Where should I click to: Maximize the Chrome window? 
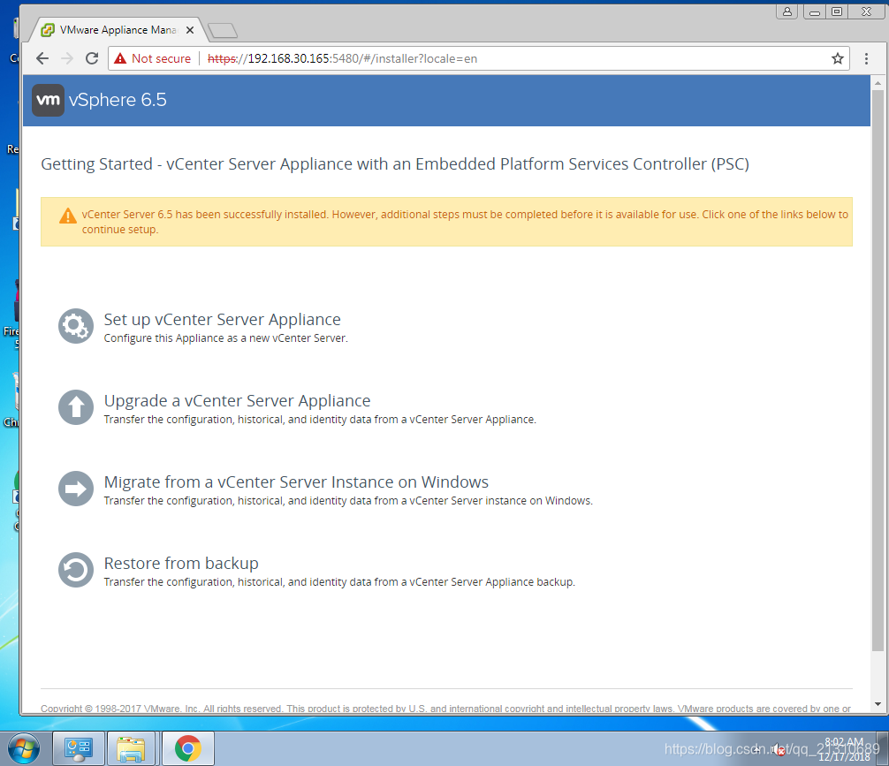tap(837, 11)
